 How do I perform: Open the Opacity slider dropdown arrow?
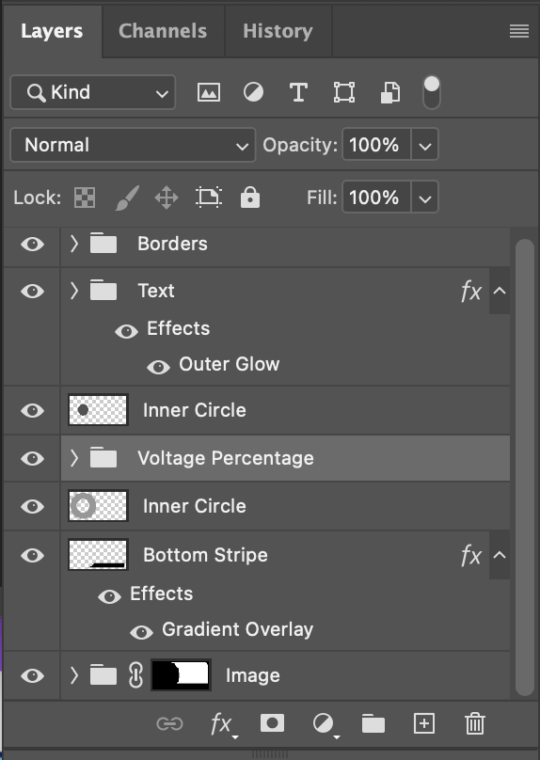[x=424, y=145]
